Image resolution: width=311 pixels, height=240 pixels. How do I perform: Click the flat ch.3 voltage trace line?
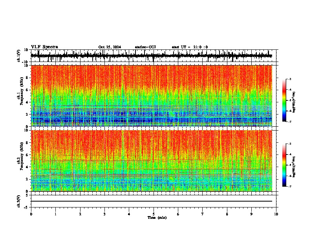(x=151, y=201)
